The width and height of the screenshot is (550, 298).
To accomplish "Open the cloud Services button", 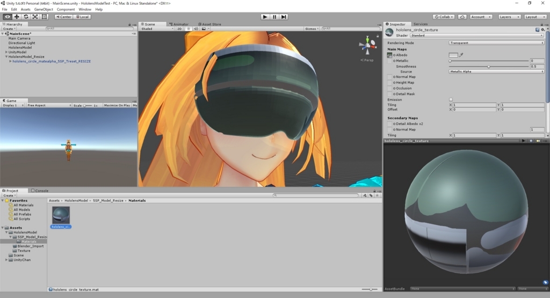I will point(462,17).
